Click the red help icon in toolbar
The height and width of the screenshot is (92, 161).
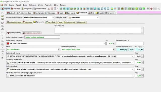[151, 9]
